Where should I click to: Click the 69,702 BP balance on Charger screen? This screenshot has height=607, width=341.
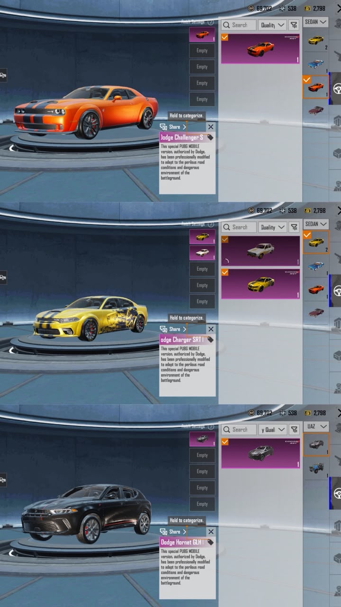point(264,211)
